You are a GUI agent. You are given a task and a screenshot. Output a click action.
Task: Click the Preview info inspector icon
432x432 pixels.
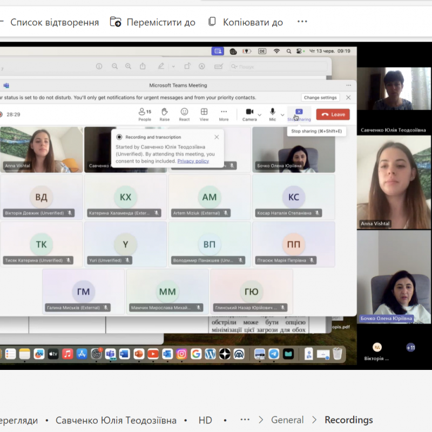point(99,66)
